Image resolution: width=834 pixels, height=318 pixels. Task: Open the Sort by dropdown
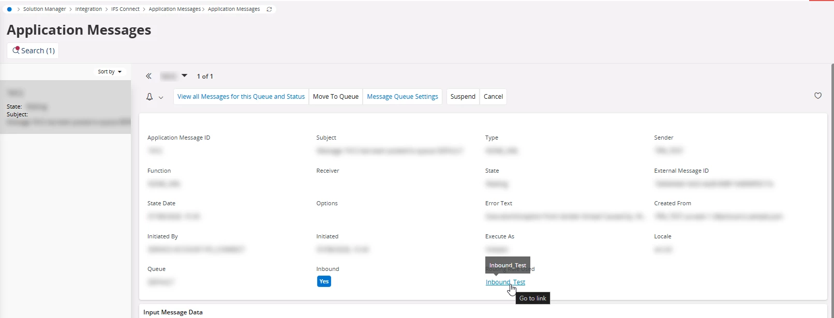point(110,72)
